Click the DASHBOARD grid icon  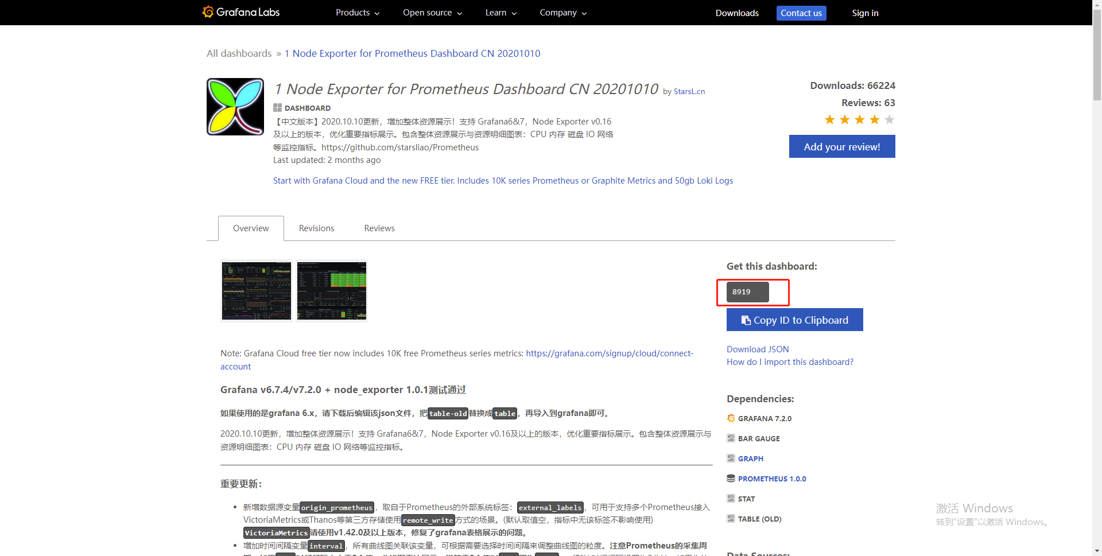pyautogui.click(x=277, y=108)
